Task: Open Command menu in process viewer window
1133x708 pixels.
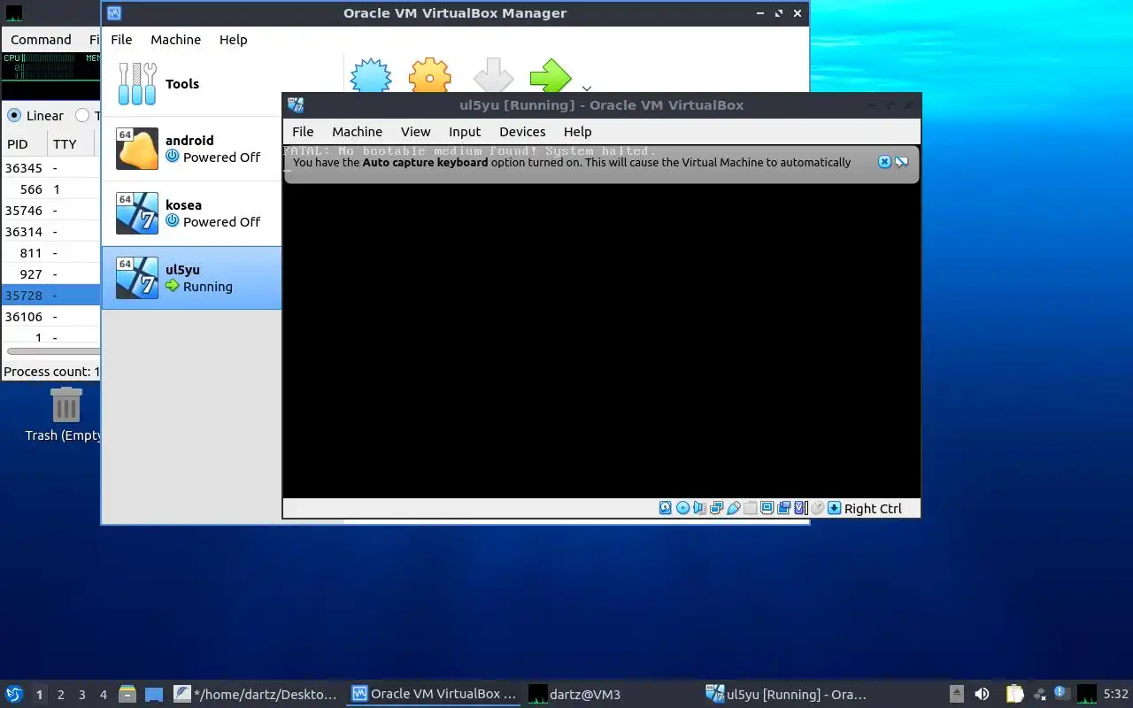Action: coord(41,40)
